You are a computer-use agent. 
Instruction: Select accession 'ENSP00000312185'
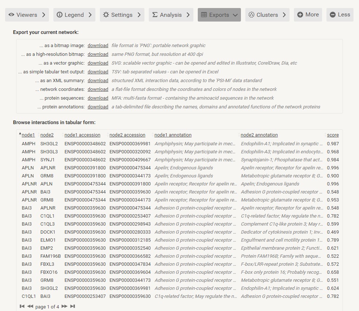pos(130,240)
